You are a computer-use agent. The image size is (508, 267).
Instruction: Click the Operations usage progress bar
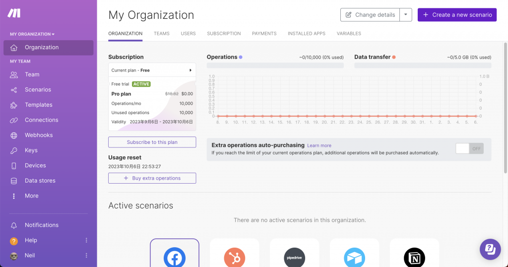tap(275, 66)
